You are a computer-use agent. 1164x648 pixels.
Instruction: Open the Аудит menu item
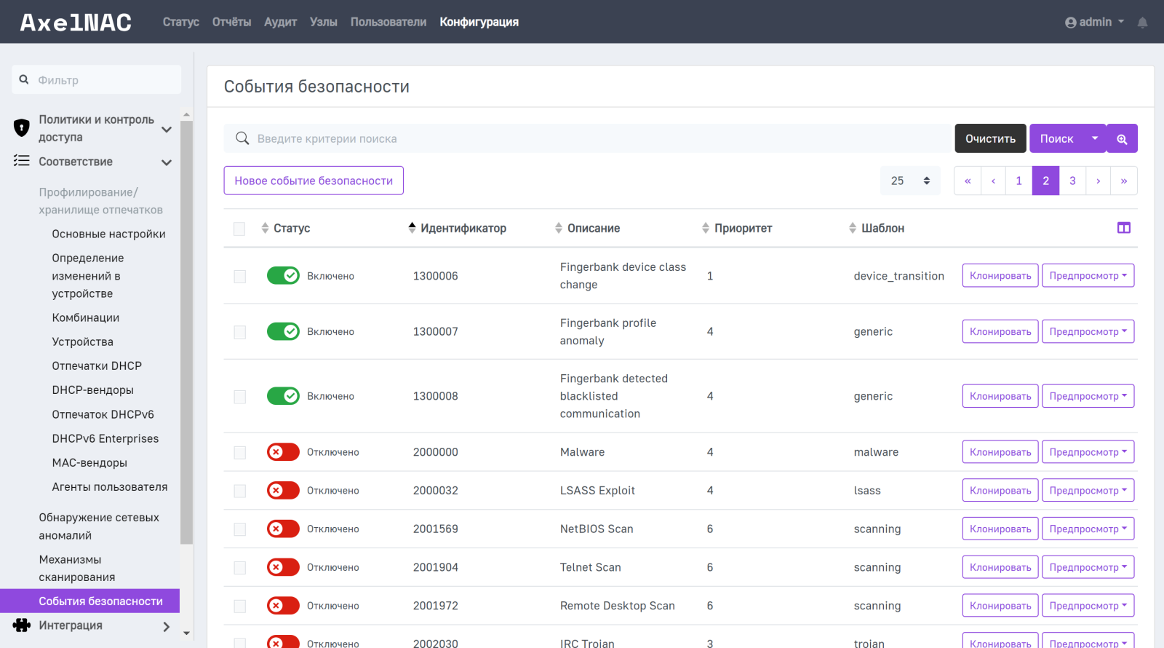[x=280, y=23]
